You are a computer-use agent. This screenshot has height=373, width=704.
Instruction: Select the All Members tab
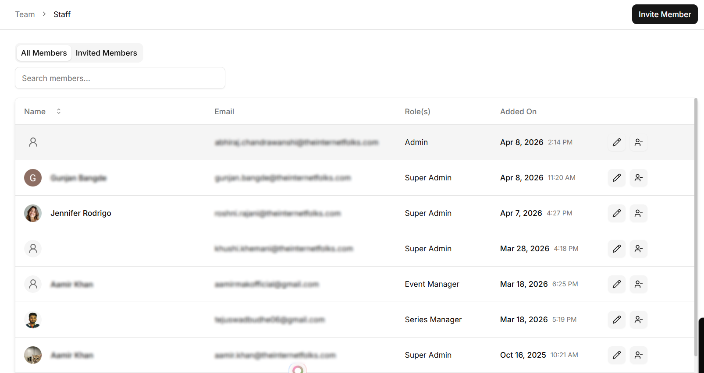[44, 53]
